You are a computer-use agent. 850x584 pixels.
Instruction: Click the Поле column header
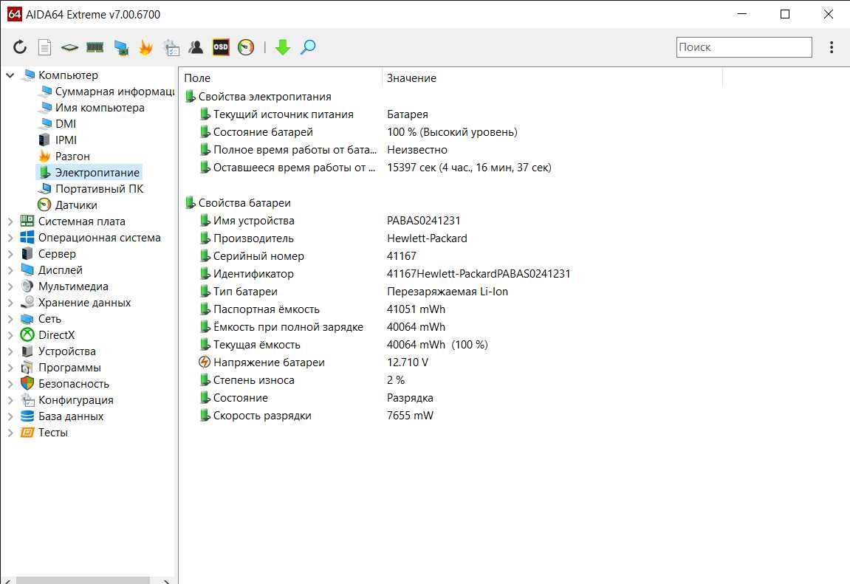pos(281,78)
